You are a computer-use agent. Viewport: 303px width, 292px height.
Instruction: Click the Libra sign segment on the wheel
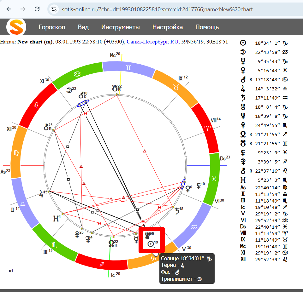pyautogui.click(x=23, y=204)
